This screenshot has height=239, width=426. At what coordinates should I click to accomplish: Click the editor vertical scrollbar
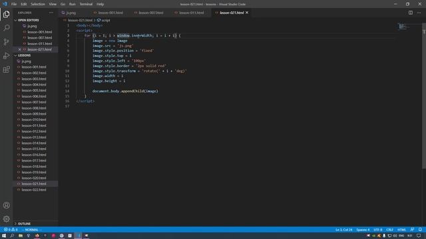[424, 96]
